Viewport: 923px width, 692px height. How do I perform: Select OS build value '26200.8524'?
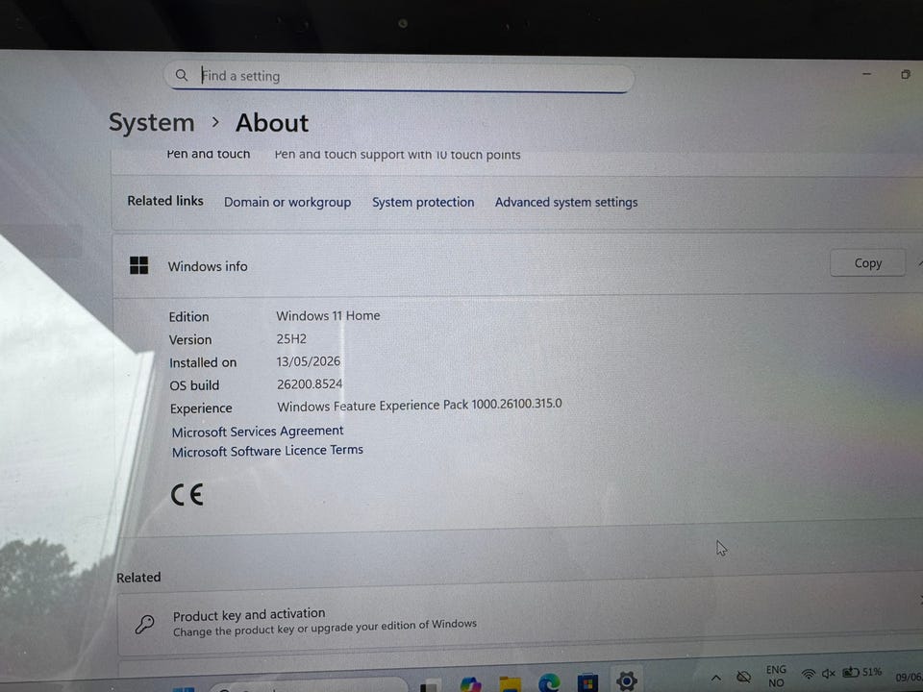tap(310, 384)
